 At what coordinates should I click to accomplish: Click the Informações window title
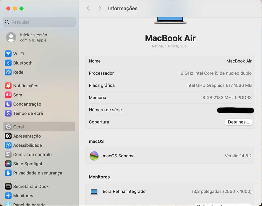pos(123,8)
